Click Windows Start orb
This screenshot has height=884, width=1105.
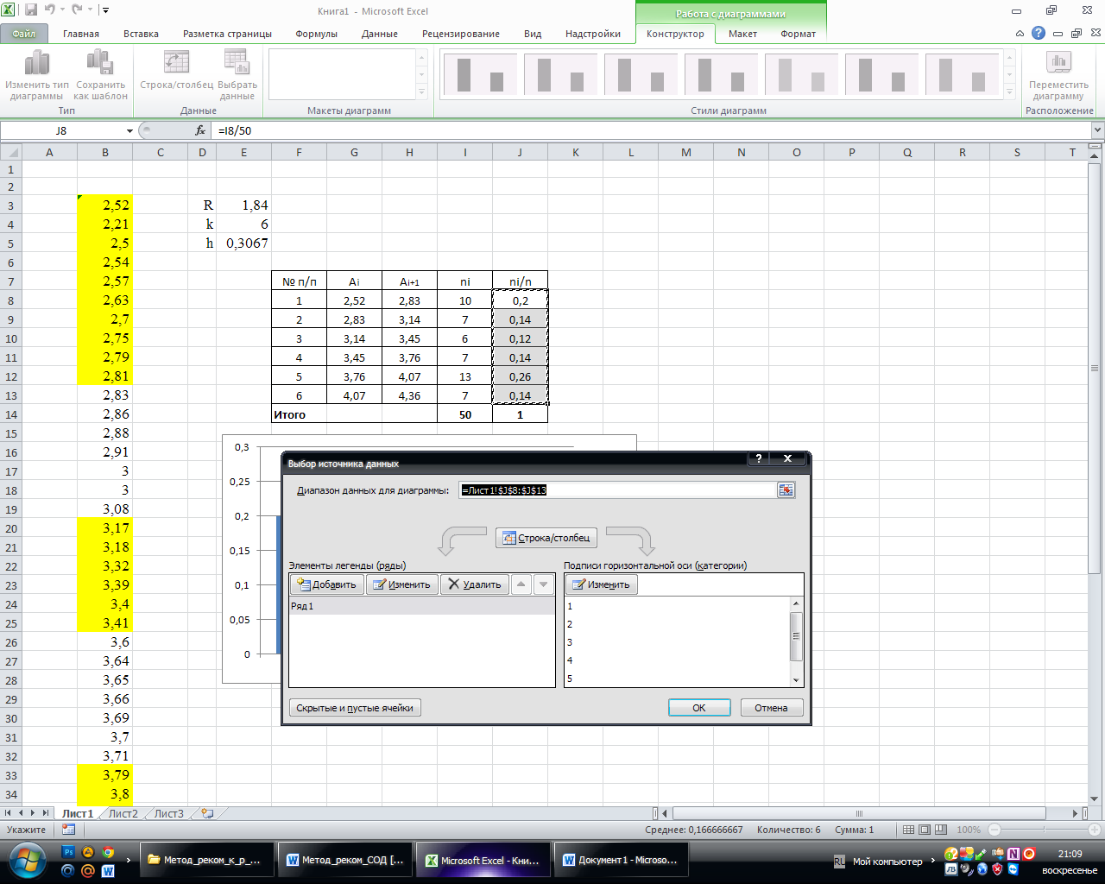pos(26,861)
